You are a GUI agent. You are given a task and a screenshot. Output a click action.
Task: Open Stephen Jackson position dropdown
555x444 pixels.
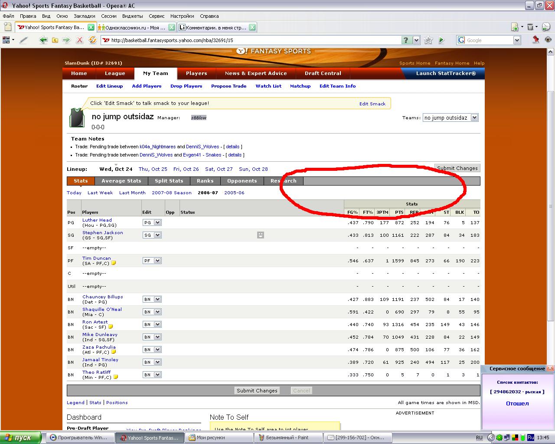(x=152, y=235)
